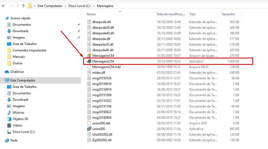Click the Vídeos film icon in sidebar
Image resolution: width=268 pixels, height=149 pixels.
coord(9,125)
